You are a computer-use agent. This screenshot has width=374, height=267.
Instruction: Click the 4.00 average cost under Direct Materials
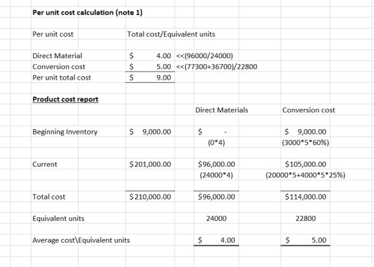coord(216,240)
